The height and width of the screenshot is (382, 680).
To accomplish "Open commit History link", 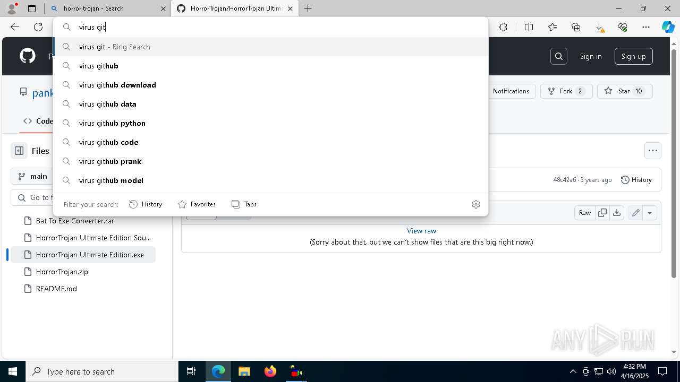I will (636, 180).
